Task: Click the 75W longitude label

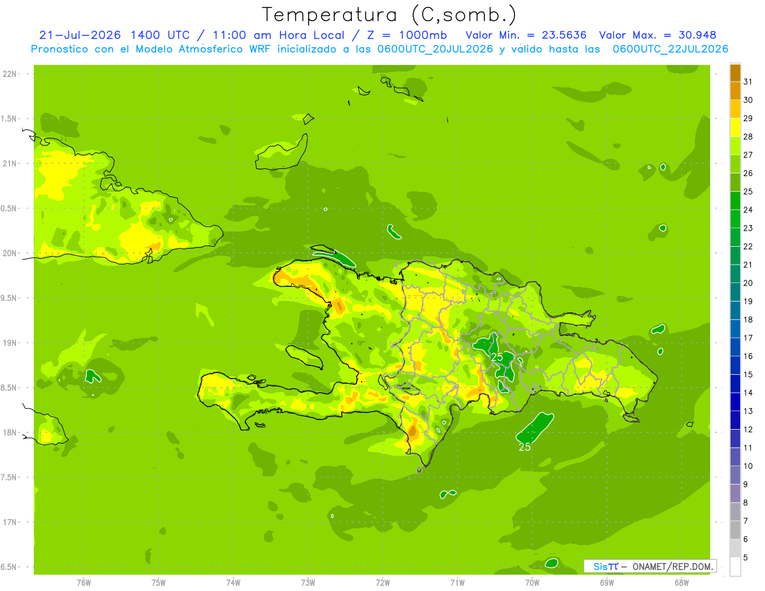Action: [x=158, y=582]
